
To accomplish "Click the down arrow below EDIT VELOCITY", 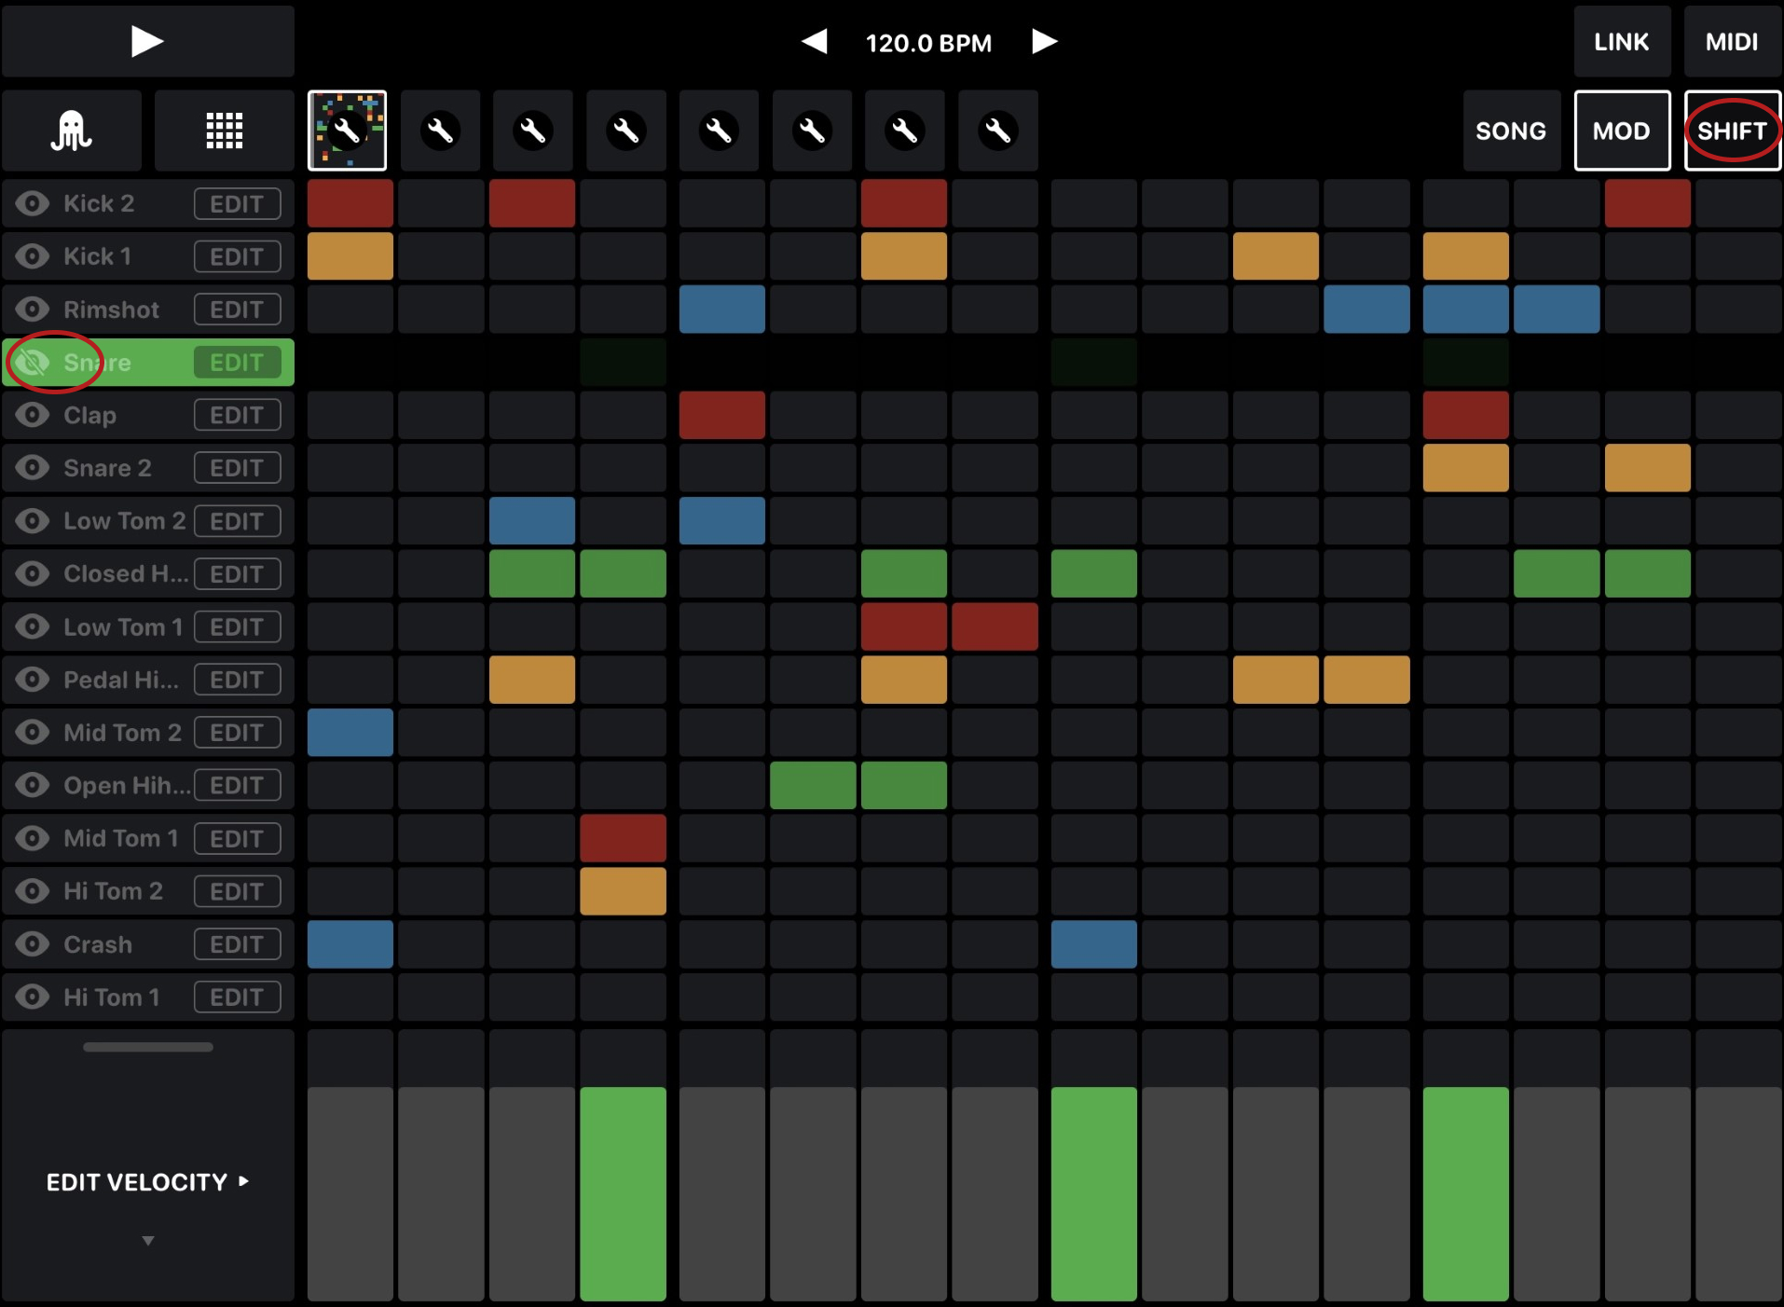I will pyautogui.click(x=147, y=1241).
